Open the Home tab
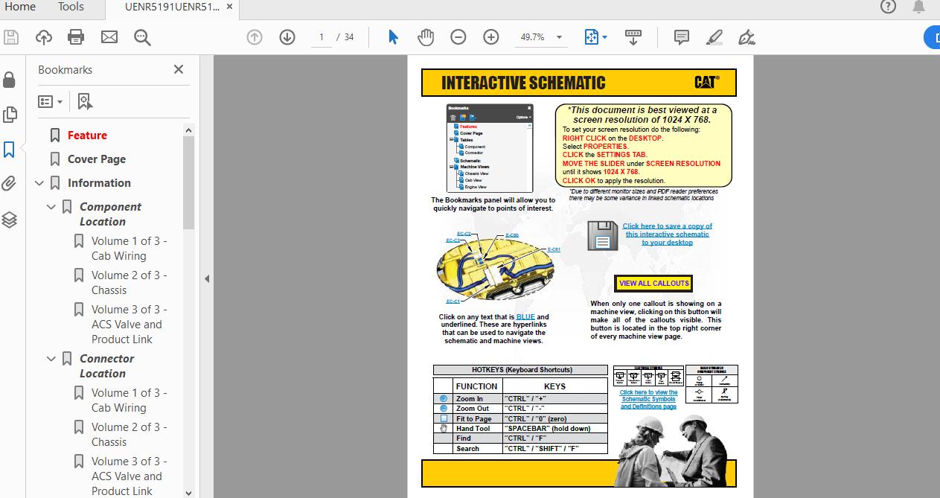This screenshot has height=498, width=940. (x=20, y=7)
